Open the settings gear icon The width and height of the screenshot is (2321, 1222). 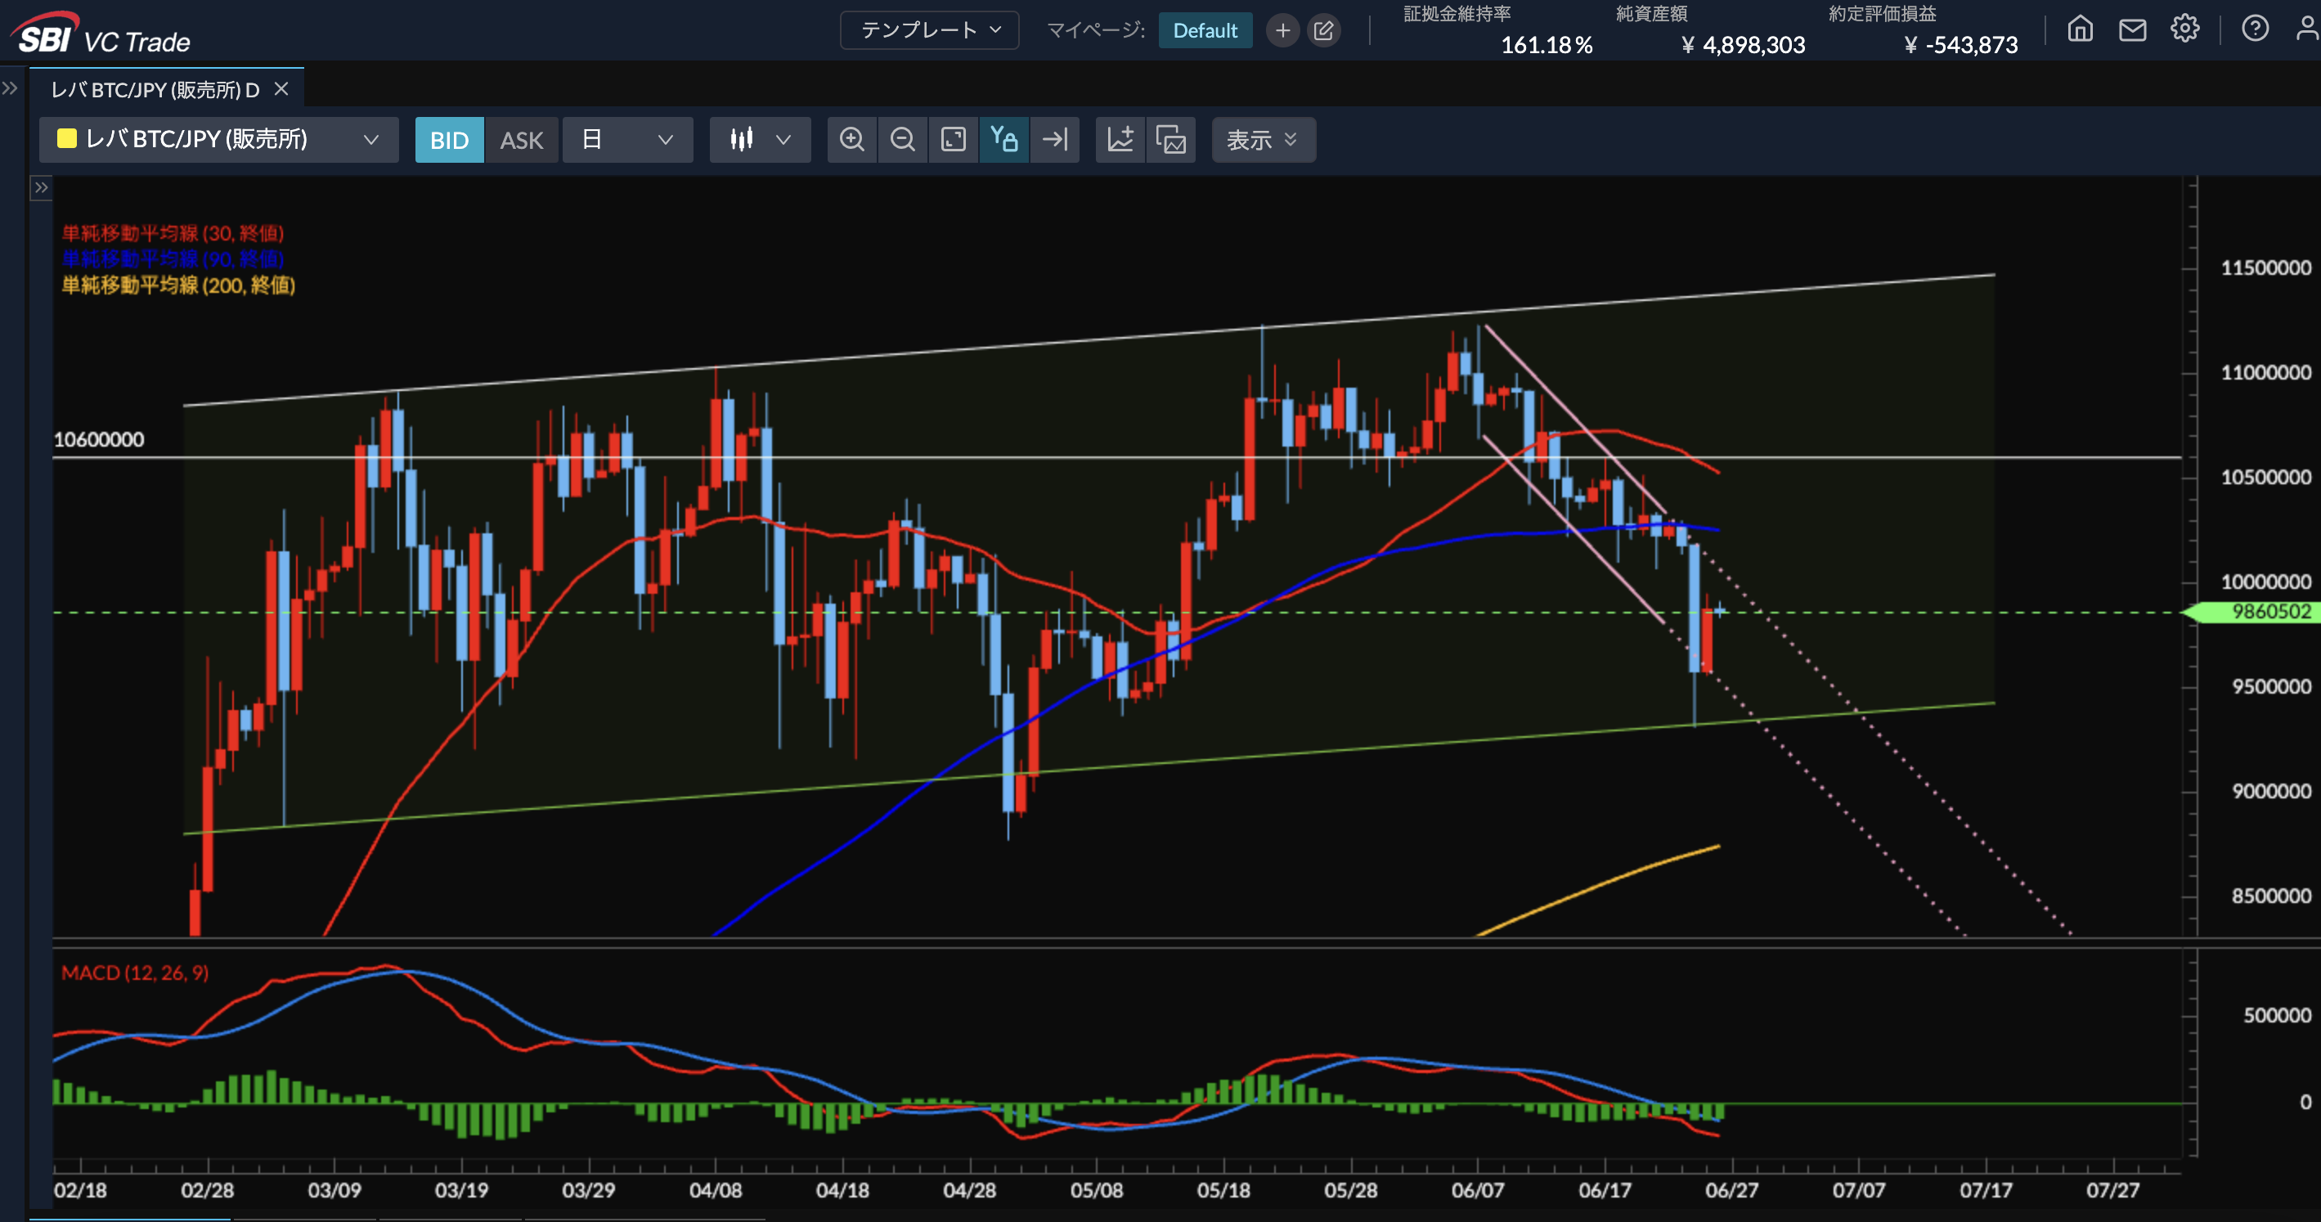coord(2184,29)
